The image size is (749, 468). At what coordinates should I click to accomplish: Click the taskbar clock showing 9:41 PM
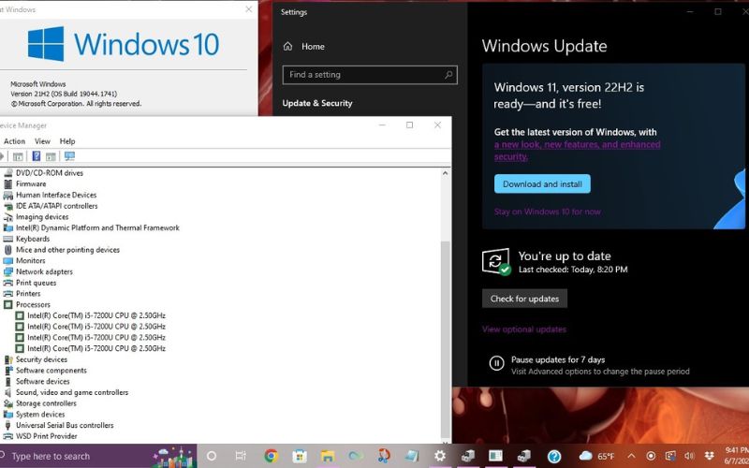point(737,456)
